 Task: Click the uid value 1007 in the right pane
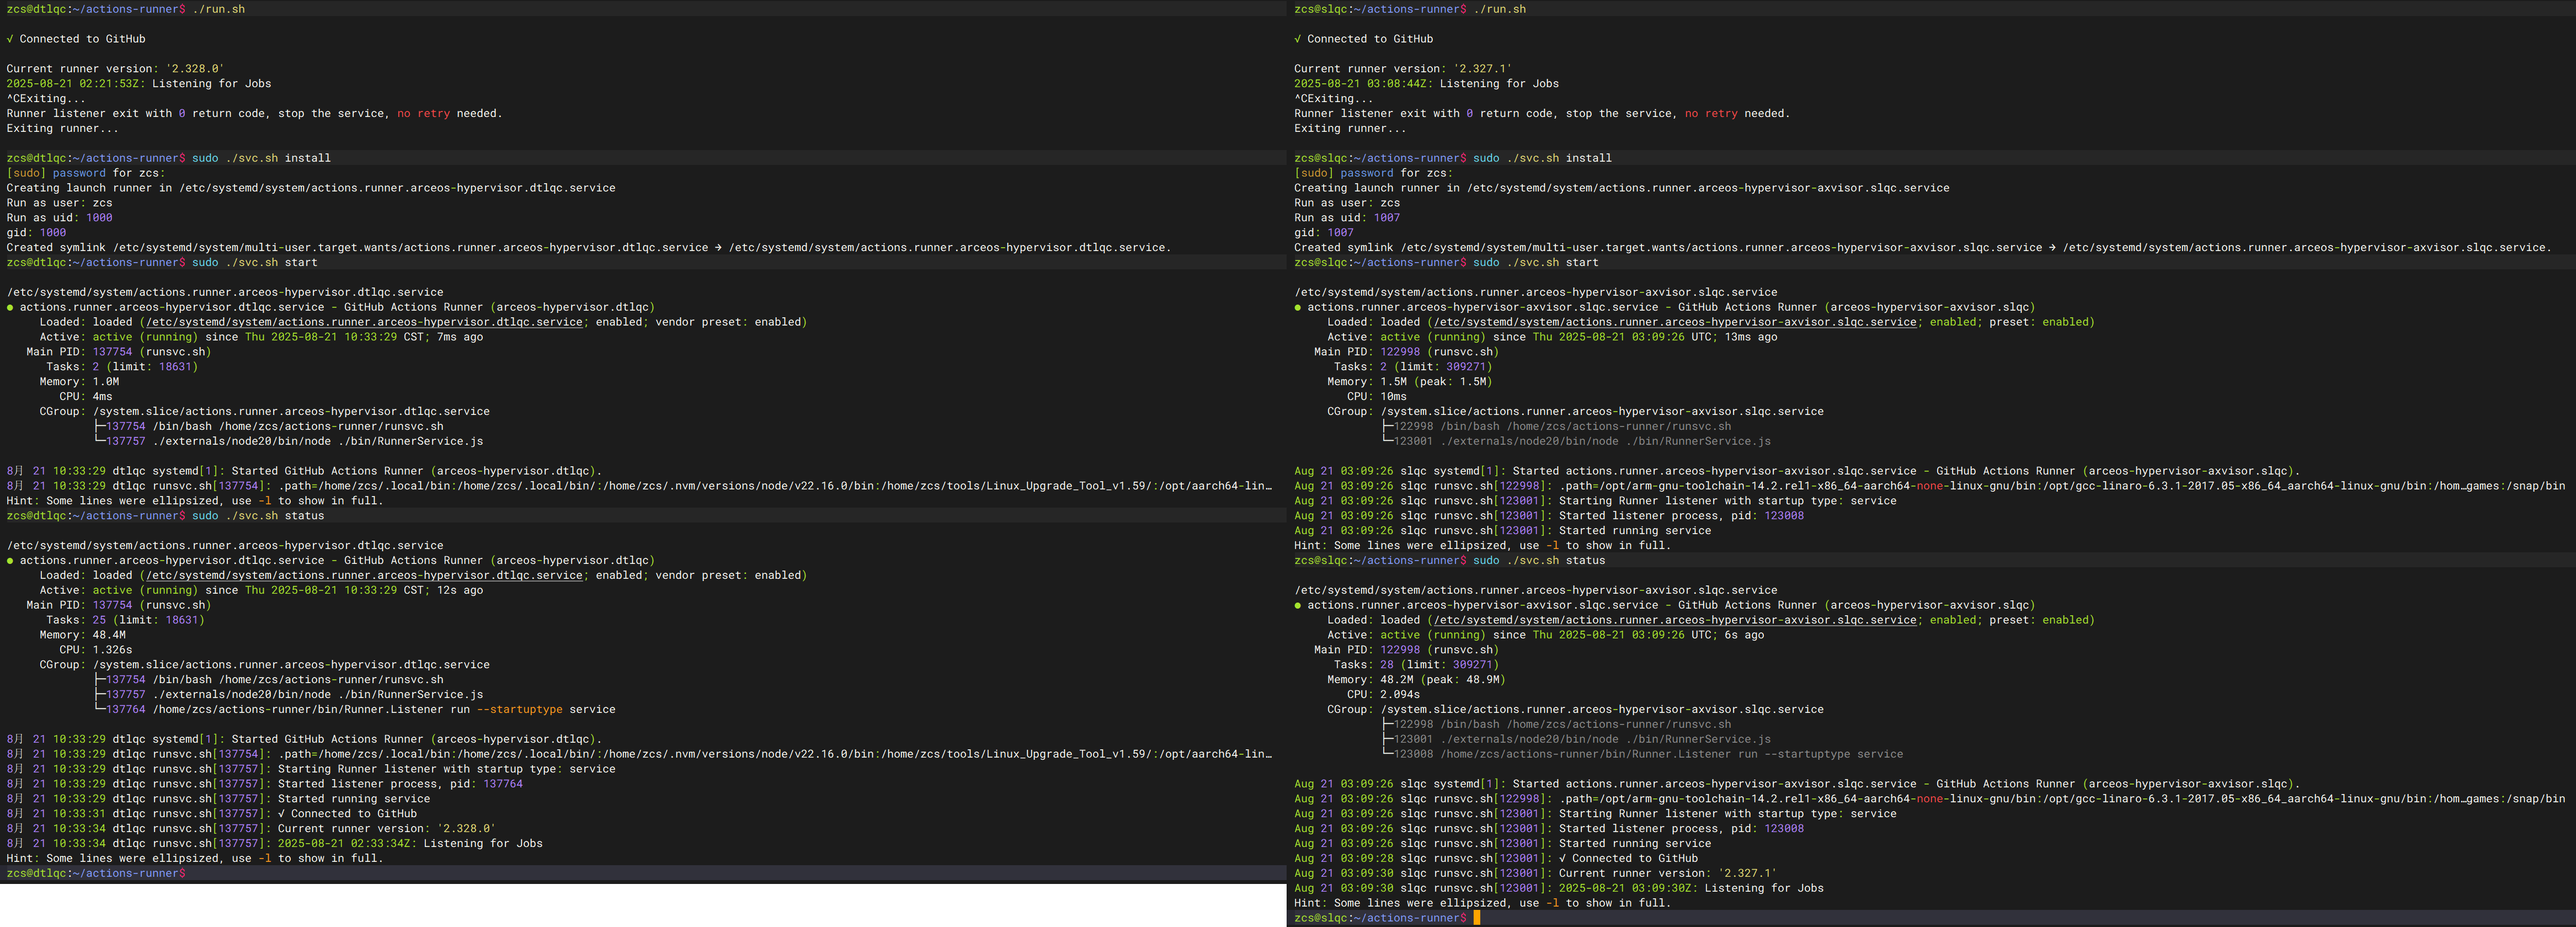pyautogui.click(x=1386, y=217)
